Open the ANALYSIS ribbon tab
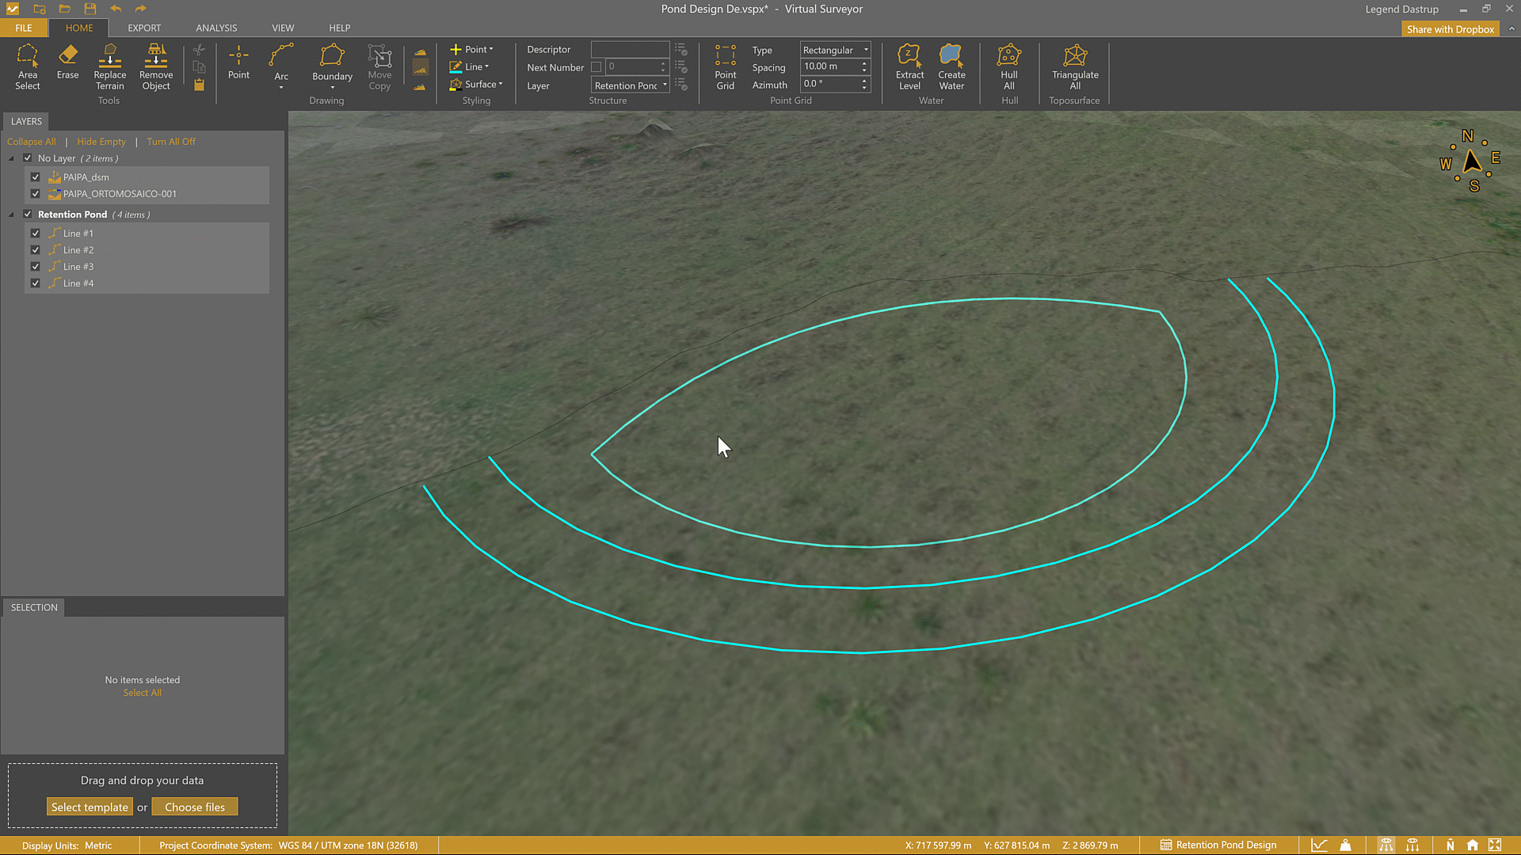The image size is (1521, 855). 216,28
